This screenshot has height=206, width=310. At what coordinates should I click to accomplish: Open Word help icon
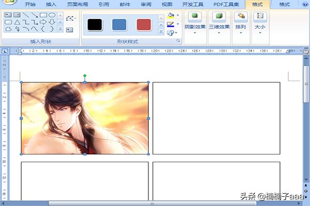pos(305,4)
